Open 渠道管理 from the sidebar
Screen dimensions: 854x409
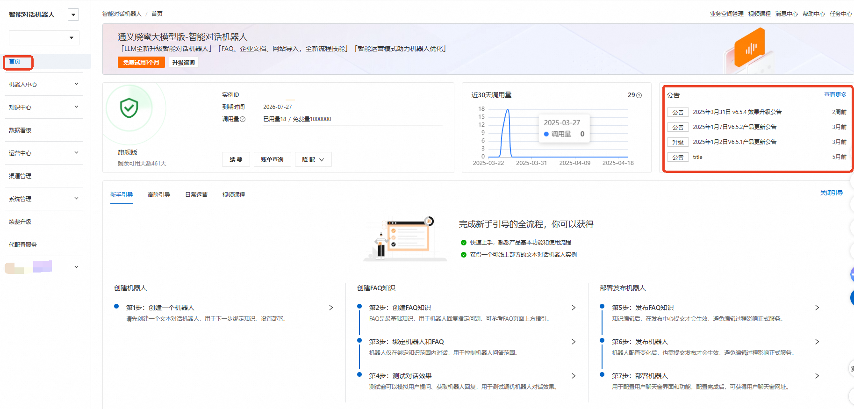20,176
